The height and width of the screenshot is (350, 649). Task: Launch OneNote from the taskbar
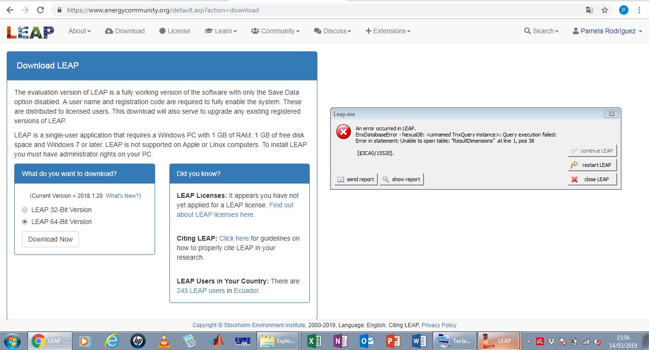click(341, 340)
